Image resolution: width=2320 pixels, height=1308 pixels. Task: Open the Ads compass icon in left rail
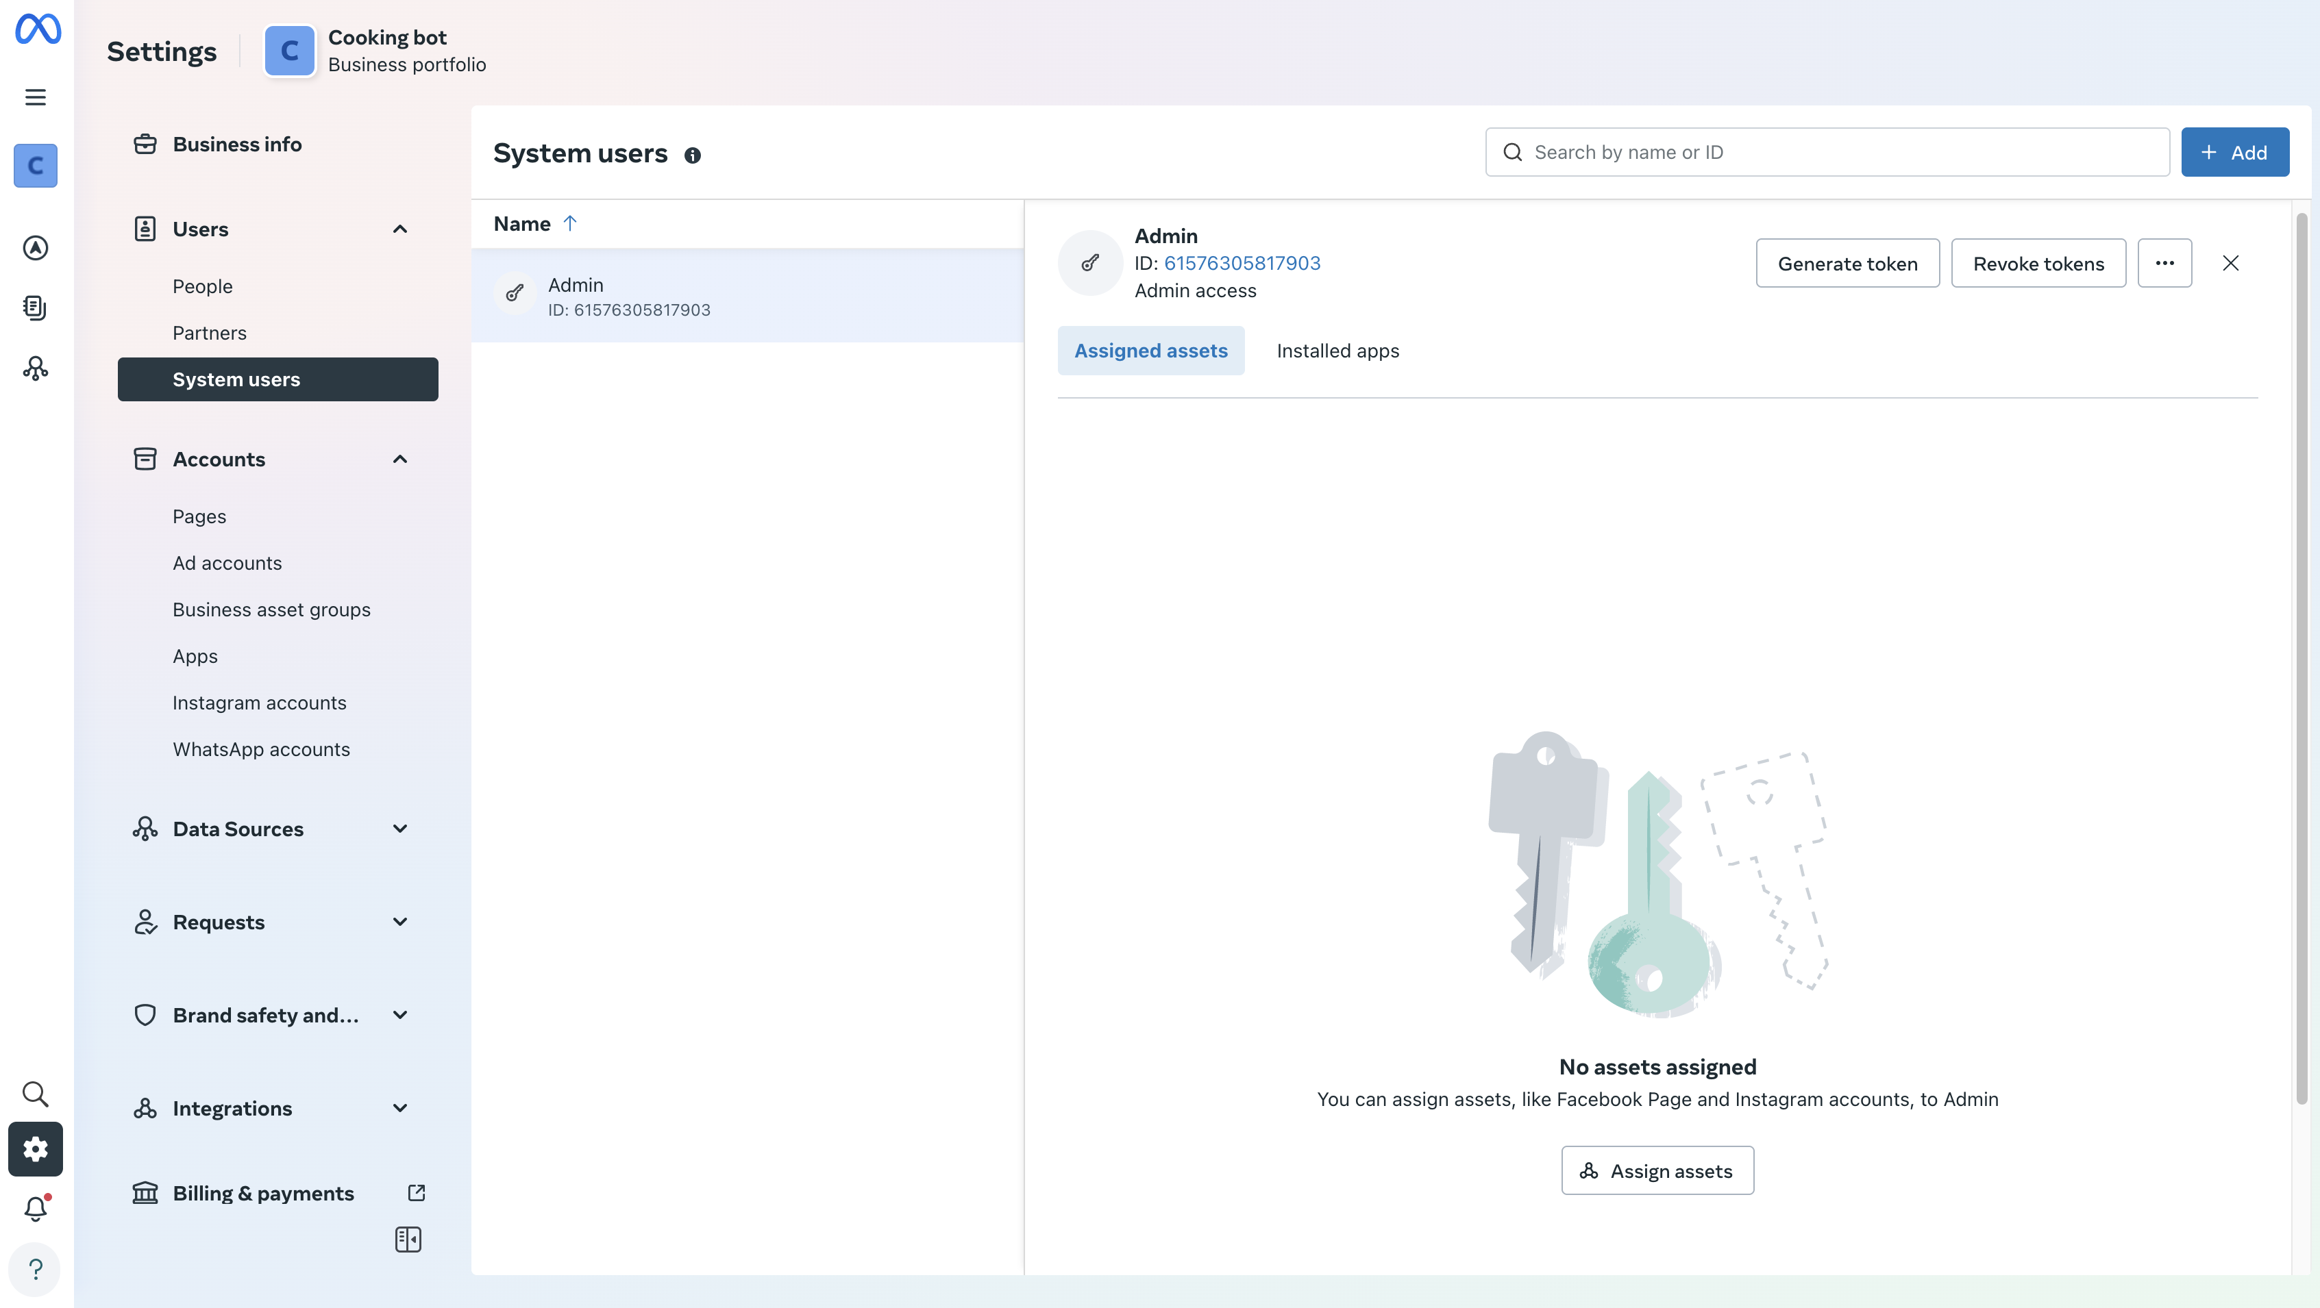pos(35,247)
